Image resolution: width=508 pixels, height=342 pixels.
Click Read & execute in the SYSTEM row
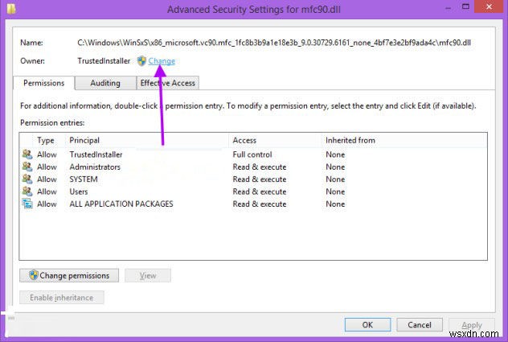coord(260,179)
